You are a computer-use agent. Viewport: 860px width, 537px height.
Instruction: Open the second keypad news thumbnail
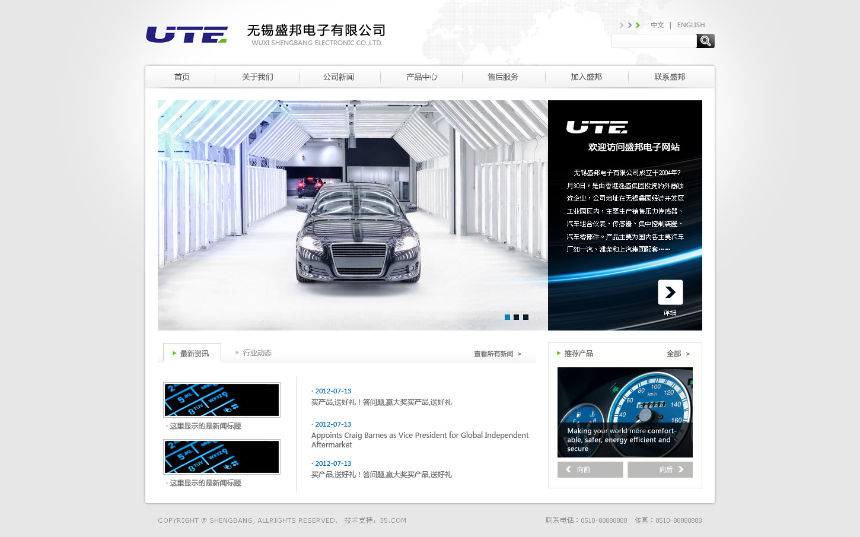tap(222, 457)
